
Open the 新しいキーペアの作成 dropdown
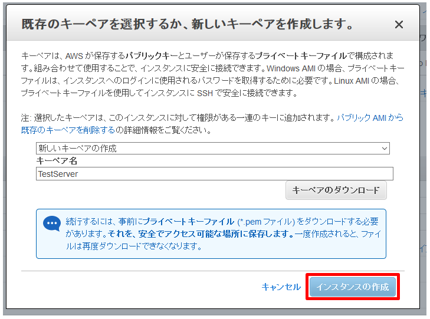[x=213, y=148]
